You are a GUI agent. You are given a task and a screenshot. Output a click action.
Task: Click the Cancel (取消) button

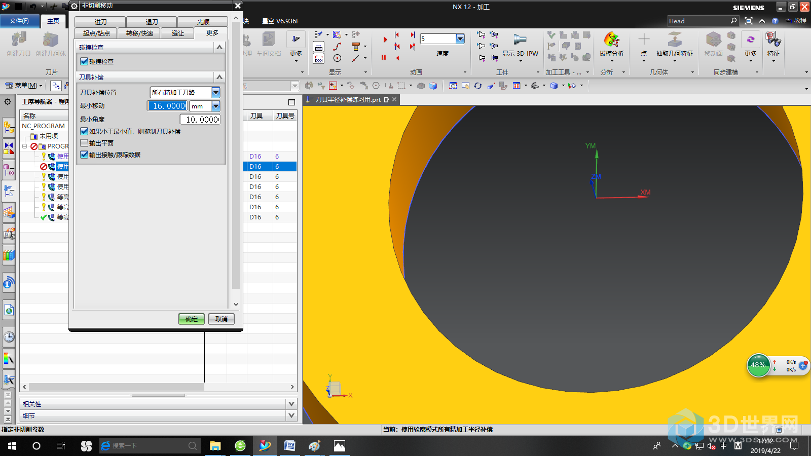tap(222, 319)
